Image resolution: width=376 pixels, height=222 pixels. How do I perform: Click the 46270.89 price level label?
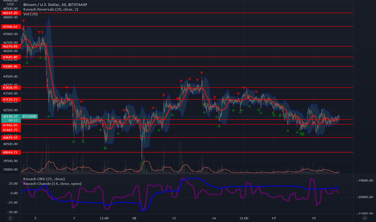[11, 46]
